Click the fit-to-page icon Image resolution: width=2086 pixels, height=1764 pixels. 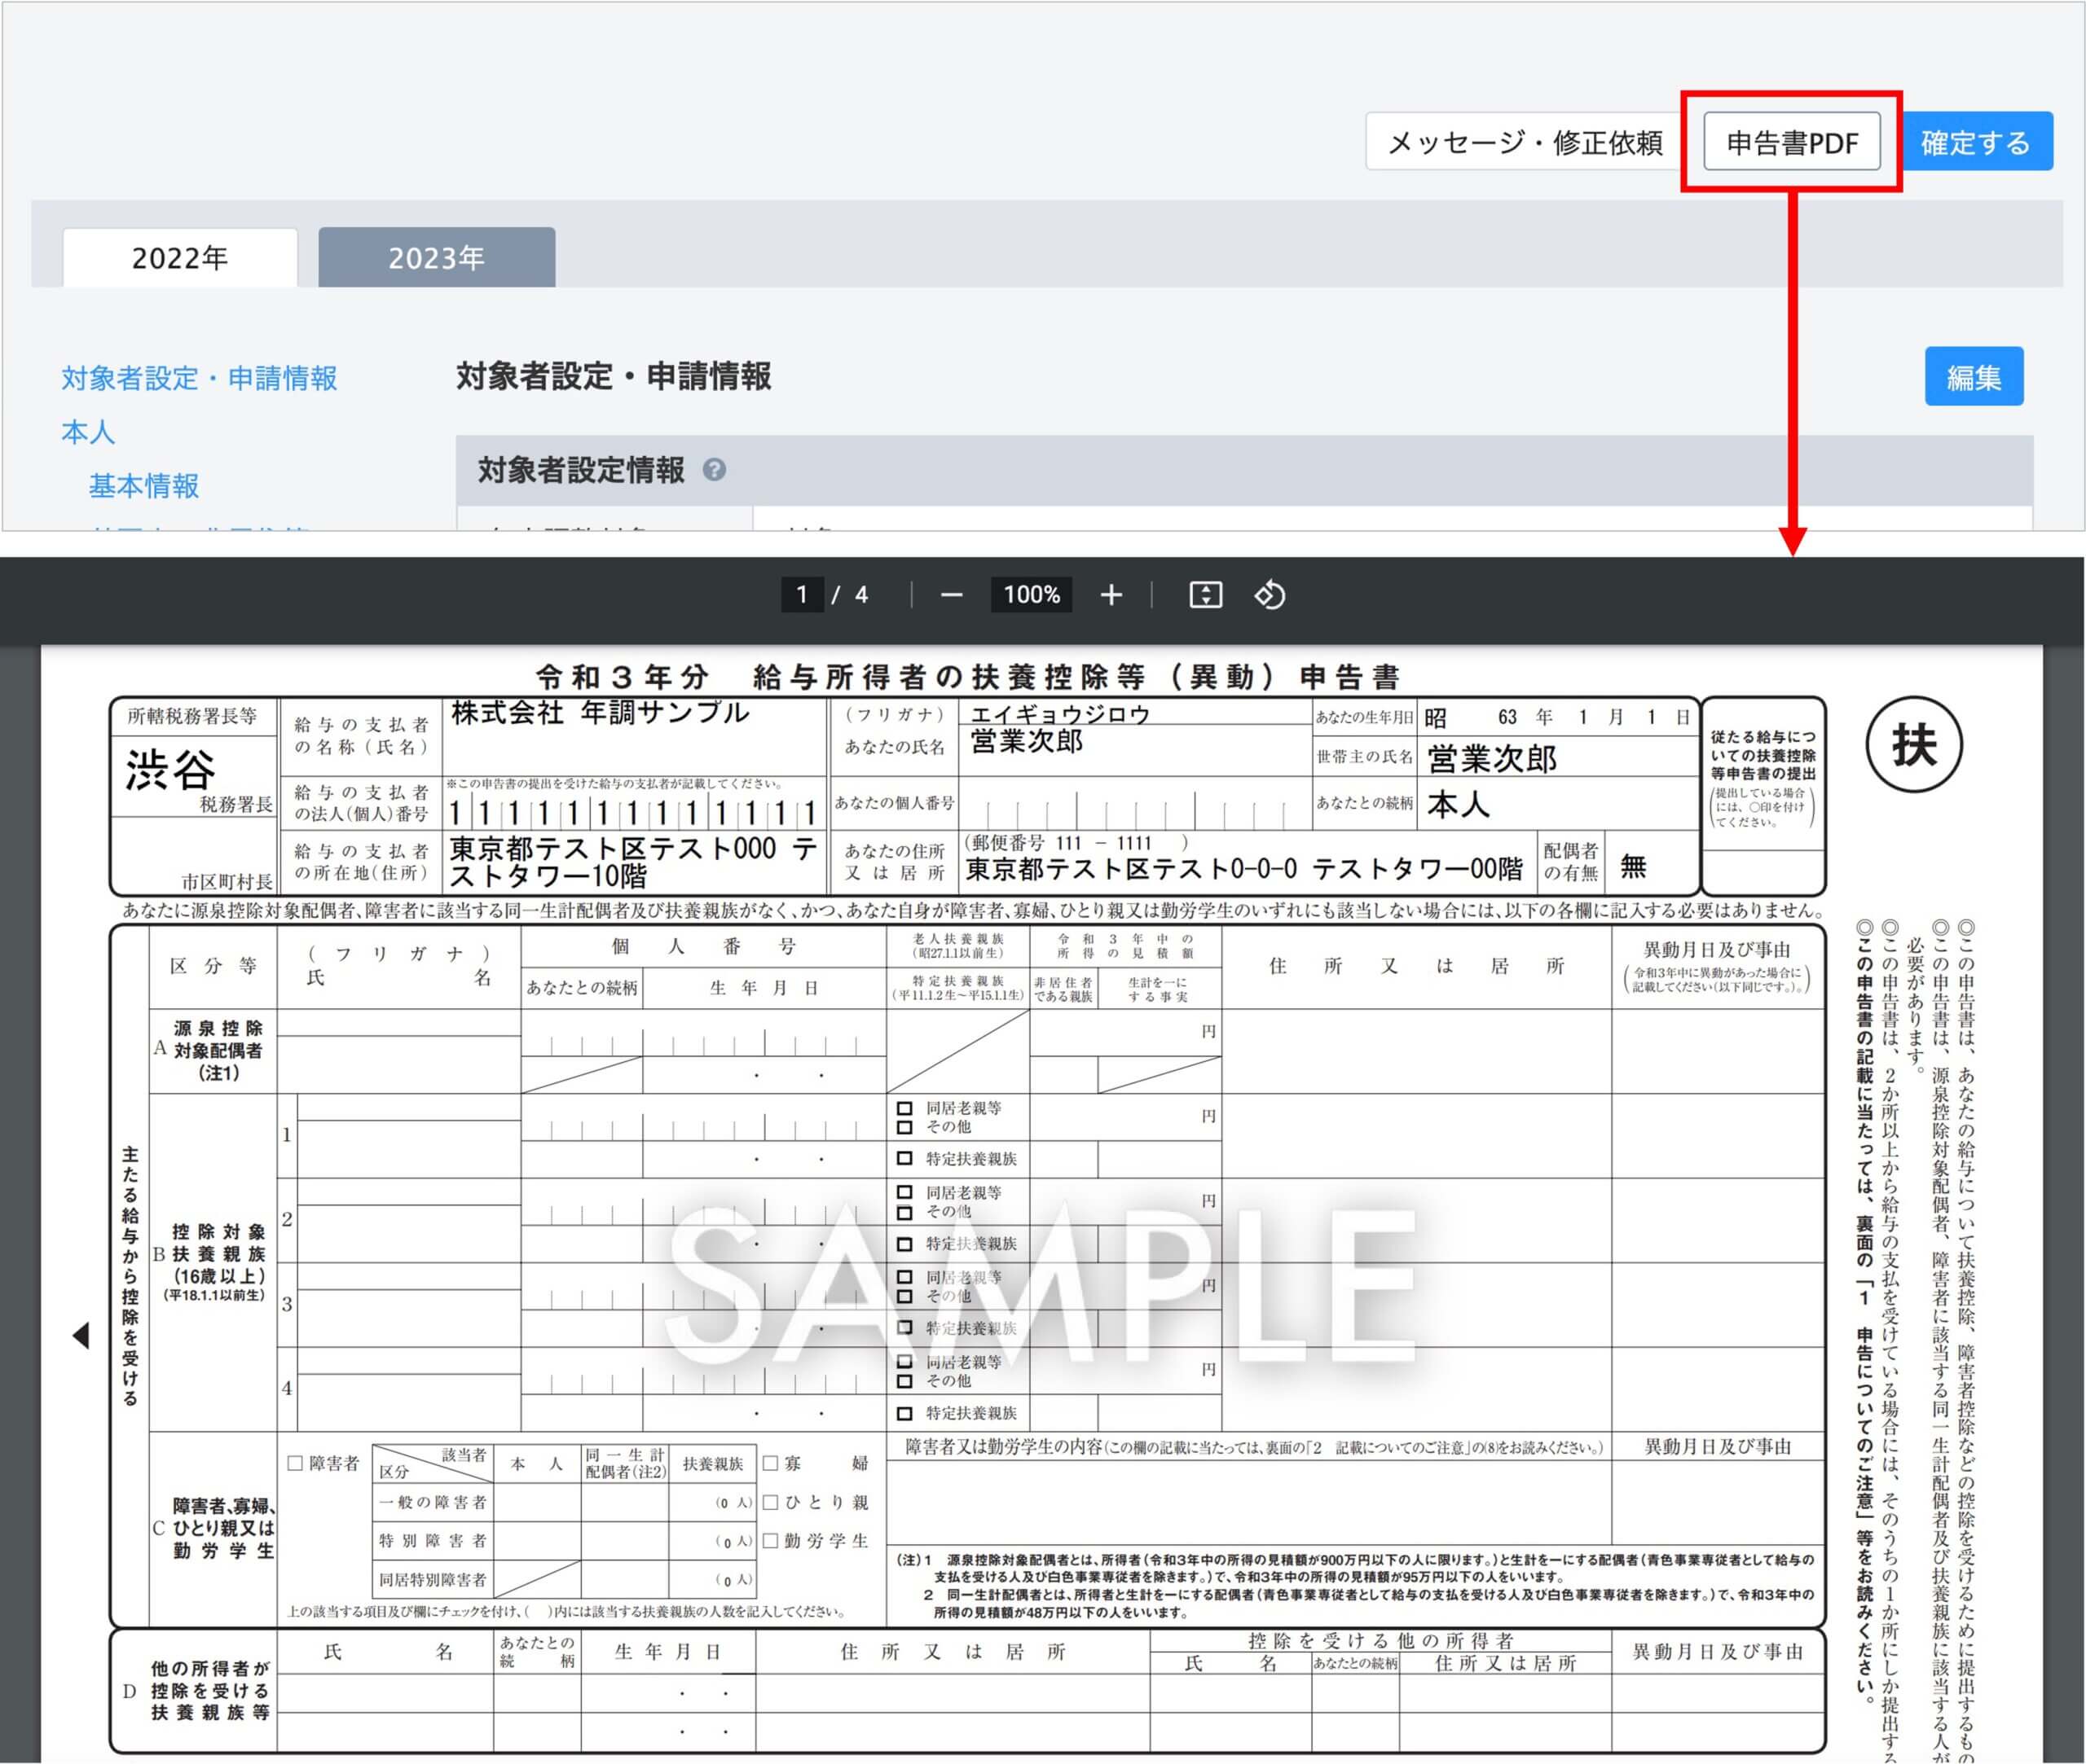tap(1204, 596)
